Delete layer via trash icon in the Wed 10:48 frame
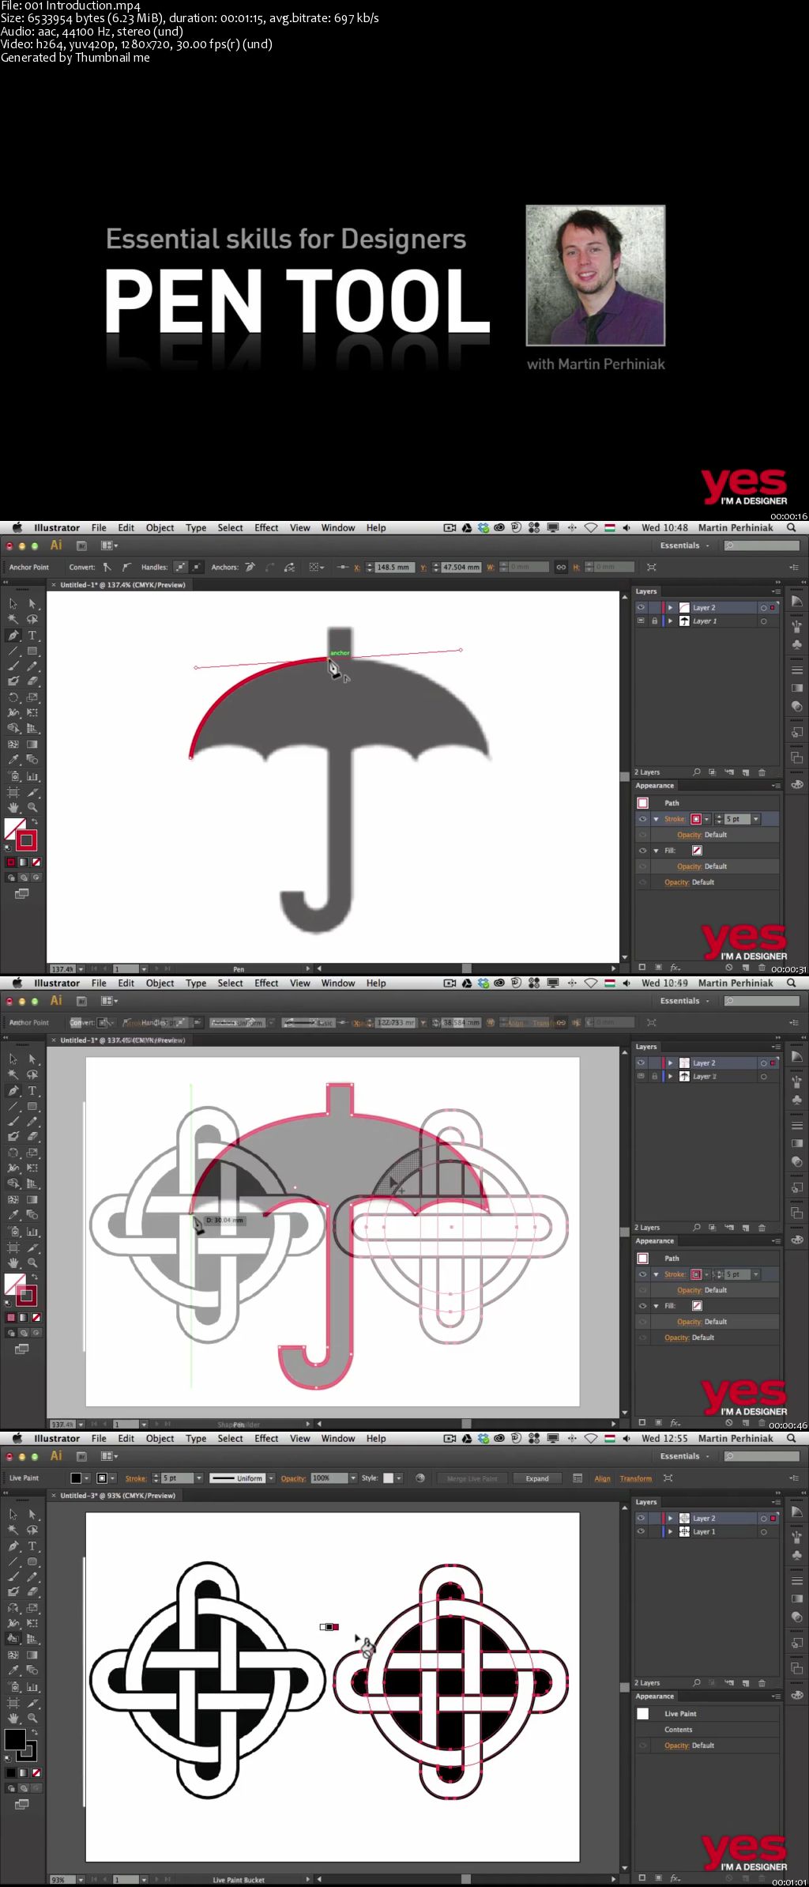This screenshot has width=809, height=1887. [x=762, y=772]
